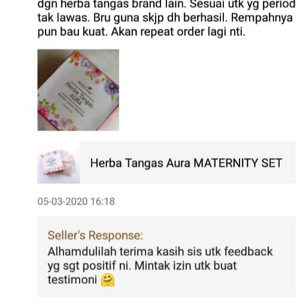Viewport: 306px width, 306px height.
Task: Tap the time 16:18 in the timestamp
Action: [102, 201]
